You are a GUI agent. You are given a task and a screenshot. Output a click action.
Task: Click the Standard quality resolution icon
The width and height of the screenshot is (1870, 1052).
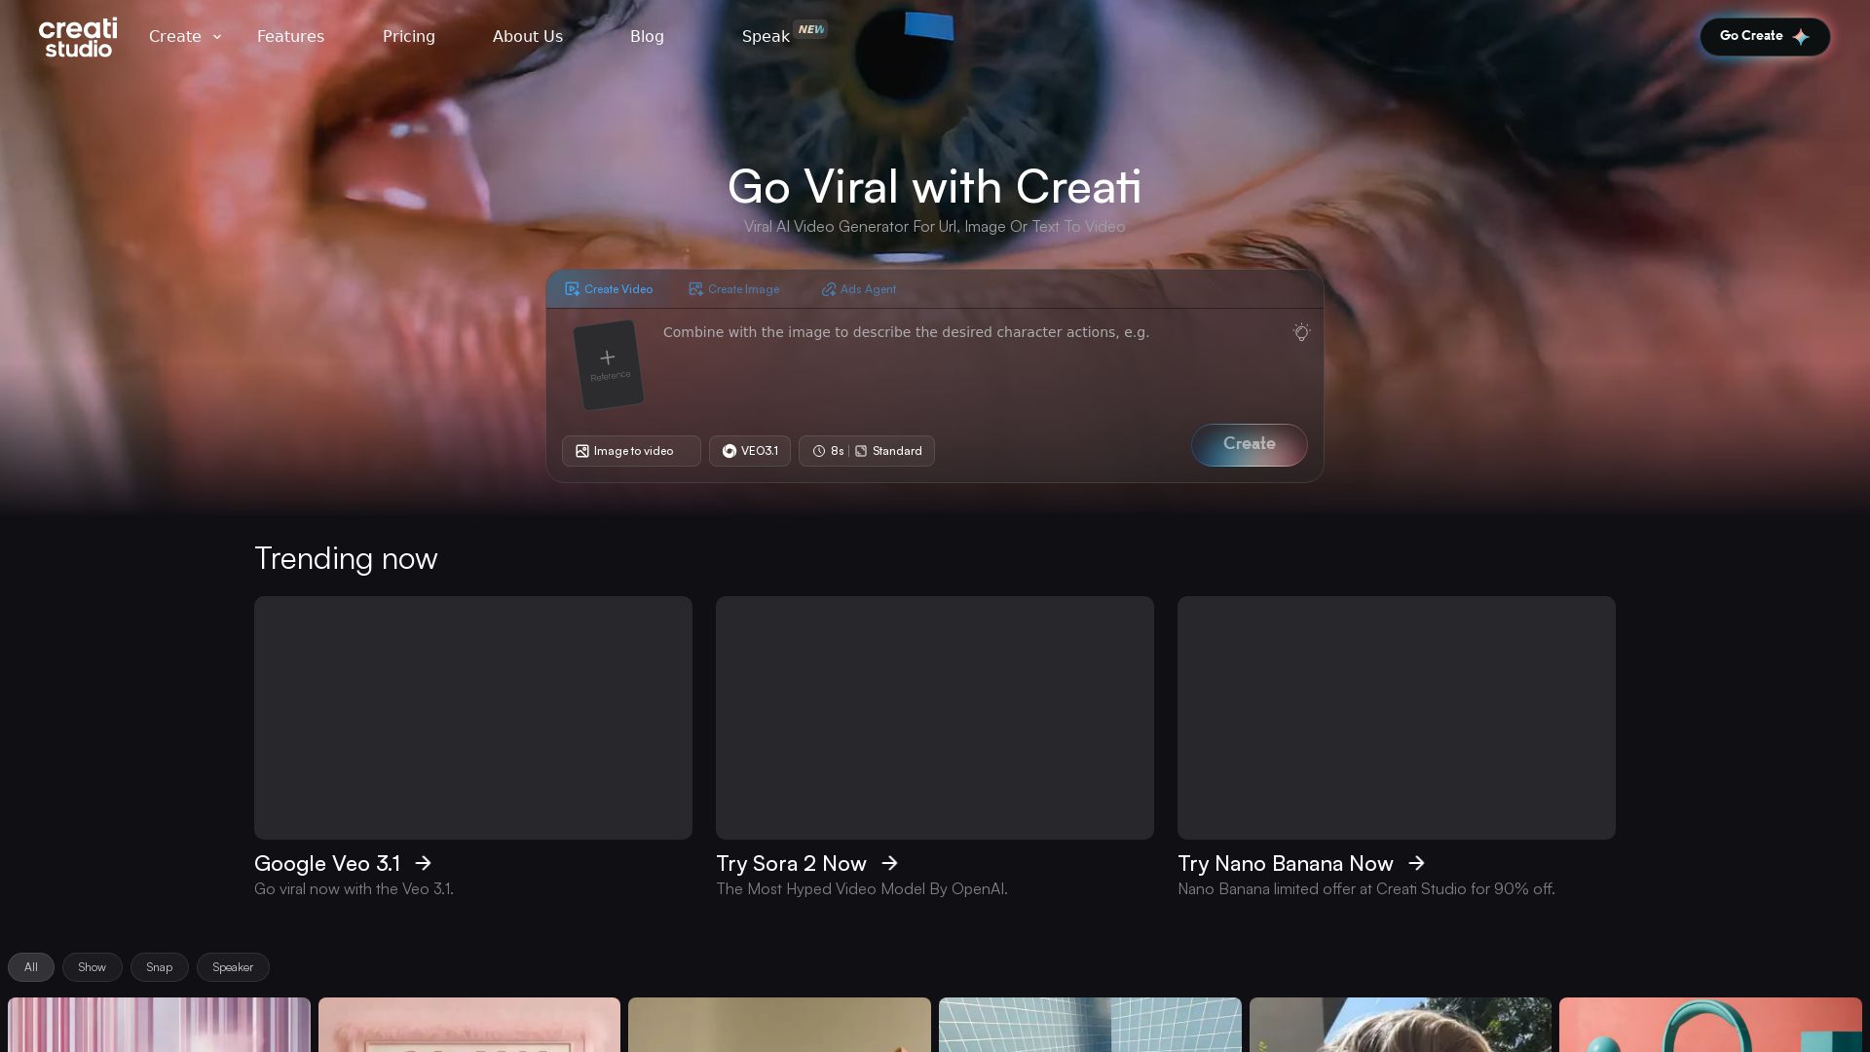[860, 451]
